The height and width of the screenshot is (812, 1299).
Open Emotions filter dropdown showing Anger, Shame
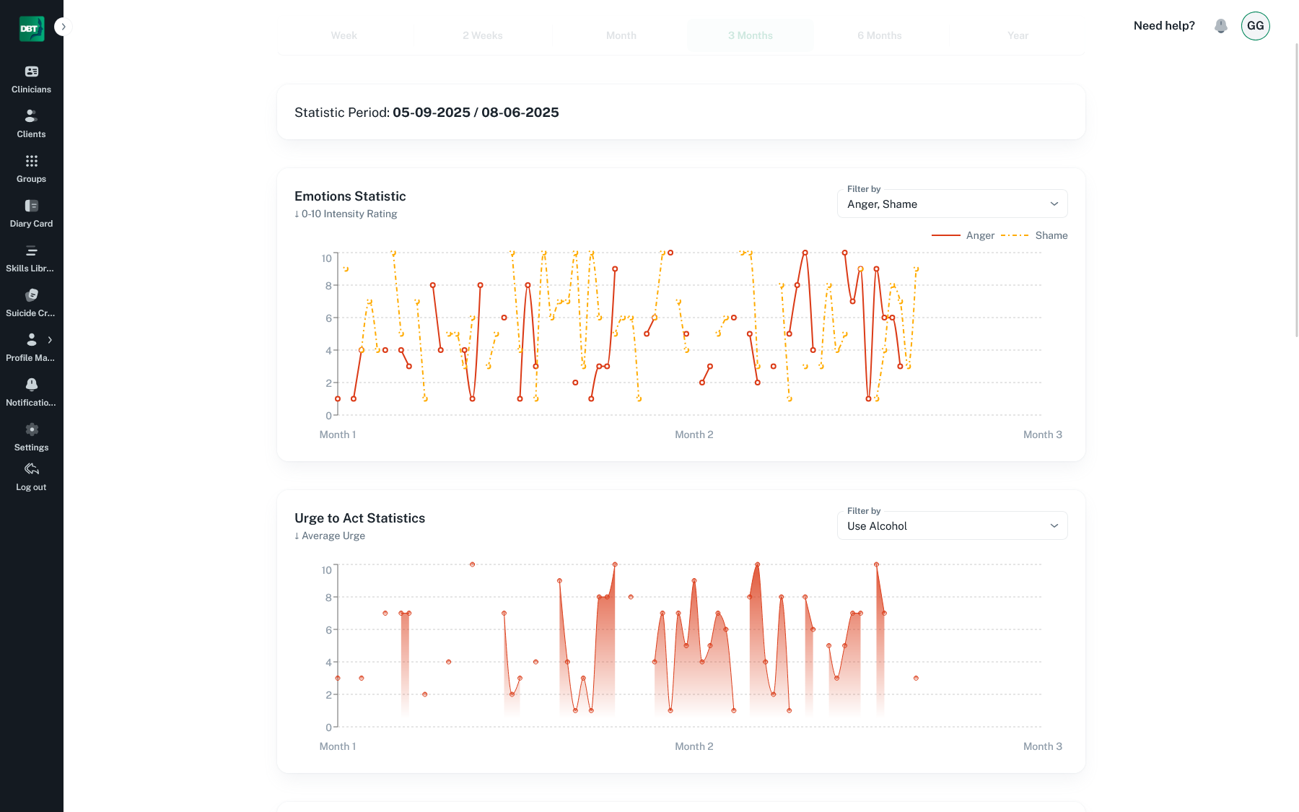952,204
